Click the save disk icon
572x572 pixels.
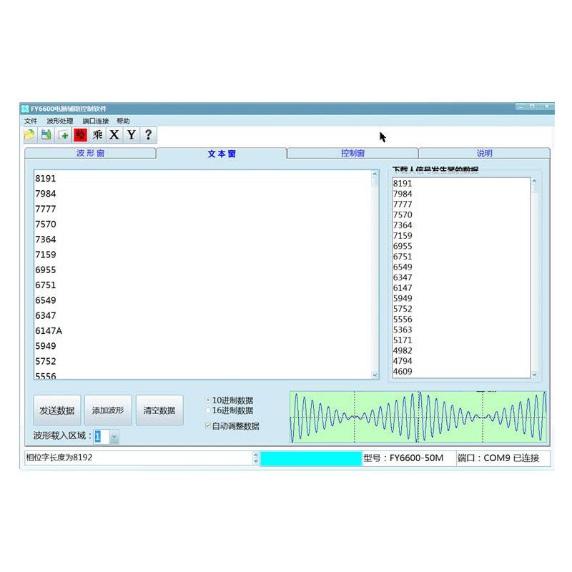(x=46, y=134)
